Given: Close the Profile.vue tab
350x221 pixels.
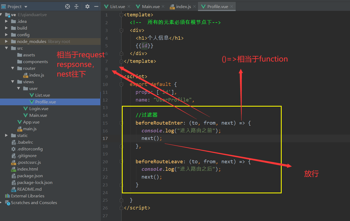Looking at the screenshot, I should pyautogui.click(x=231, y=6).
